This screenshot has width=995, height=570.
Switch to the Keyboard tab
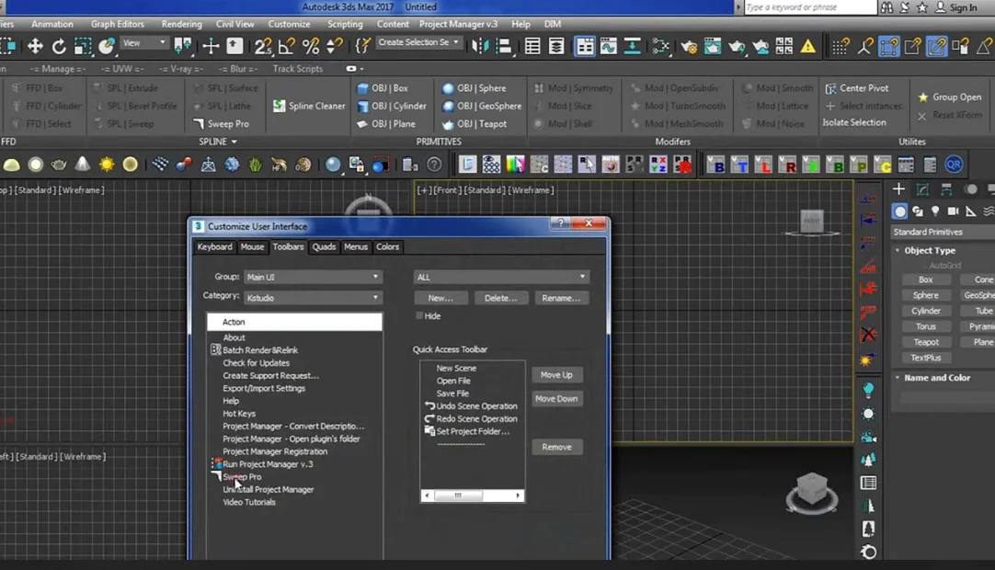(214, 247)
